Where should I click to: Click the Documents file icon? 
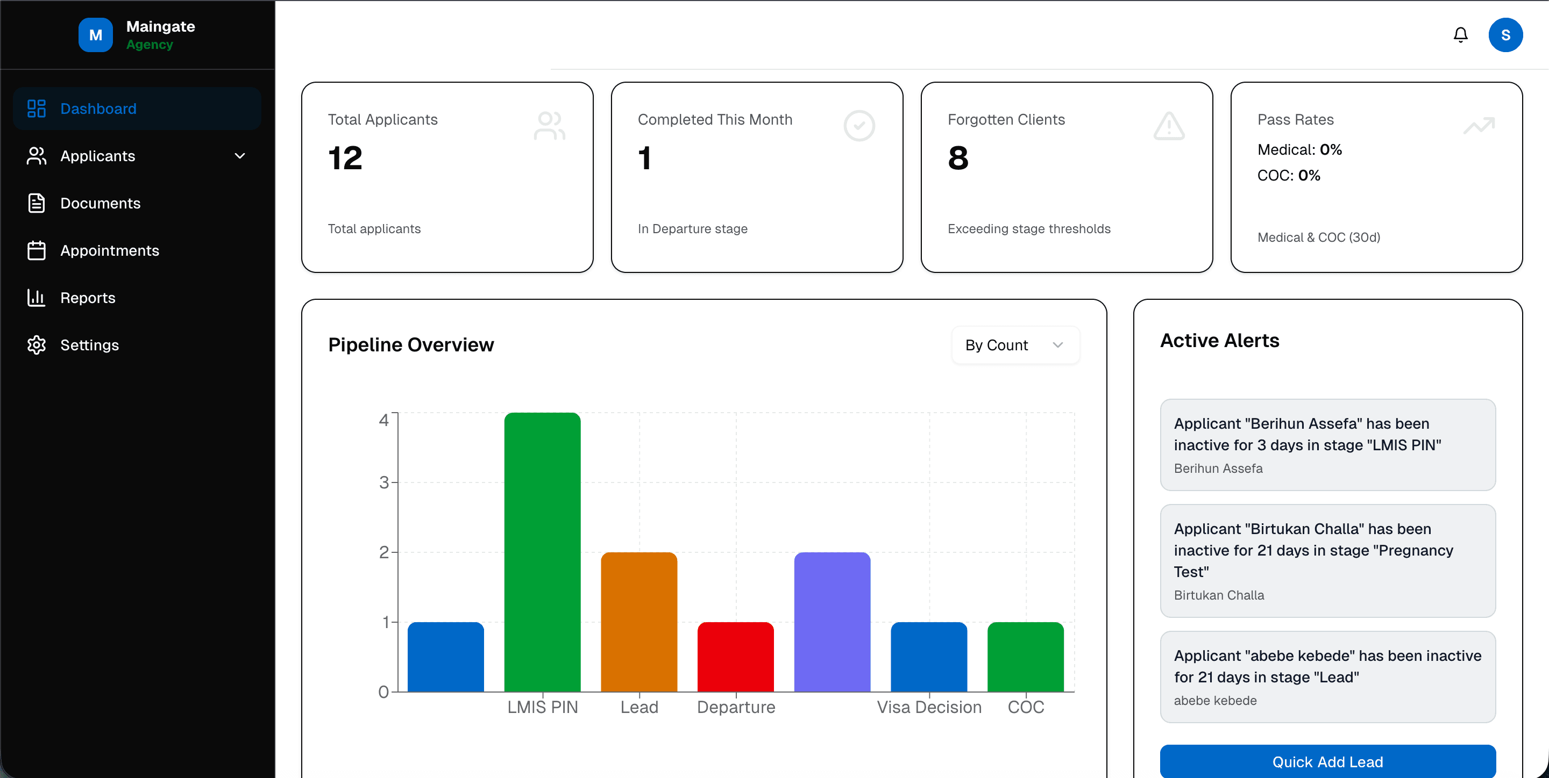(37, 203)
